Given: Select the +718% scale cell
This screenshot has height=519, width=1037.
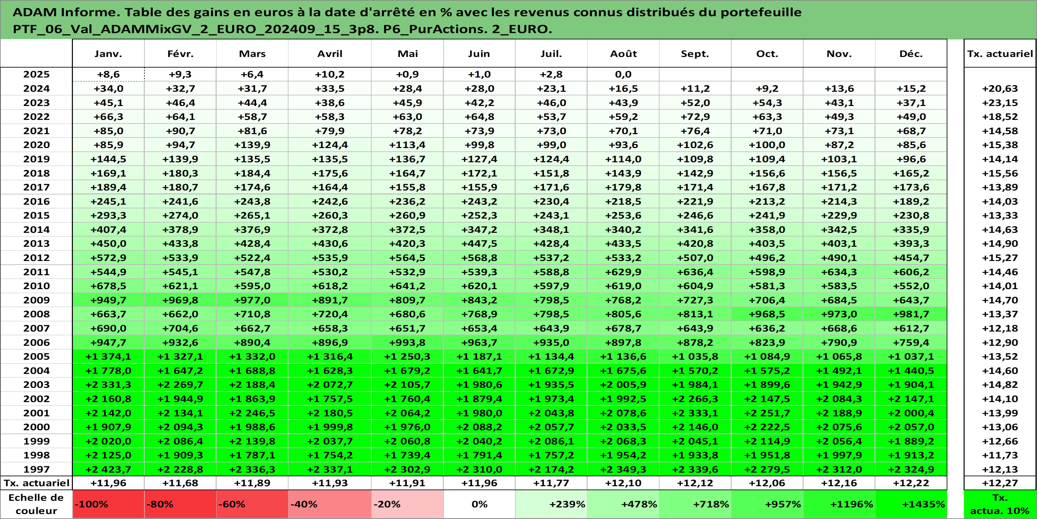Looking at the screenshot, I should tap(695, 504).
